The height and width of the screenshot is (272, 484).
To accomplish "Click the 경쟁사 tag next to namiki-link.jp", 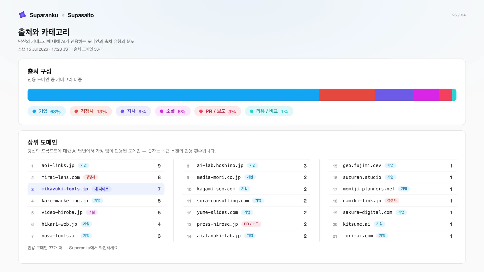I will click(392, 200).
